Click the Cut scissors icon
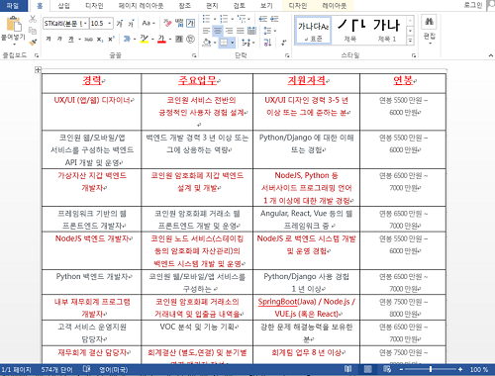Viewport: 495px width, 376px height. [33, 19]
